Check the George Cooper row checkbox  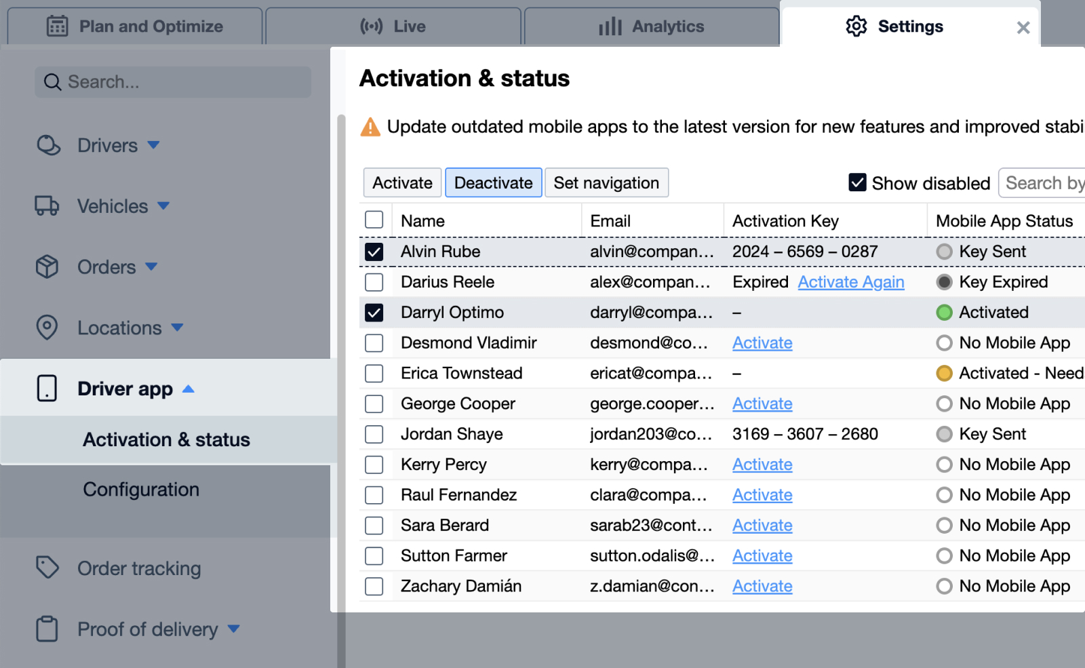click(x=374, y=404)
